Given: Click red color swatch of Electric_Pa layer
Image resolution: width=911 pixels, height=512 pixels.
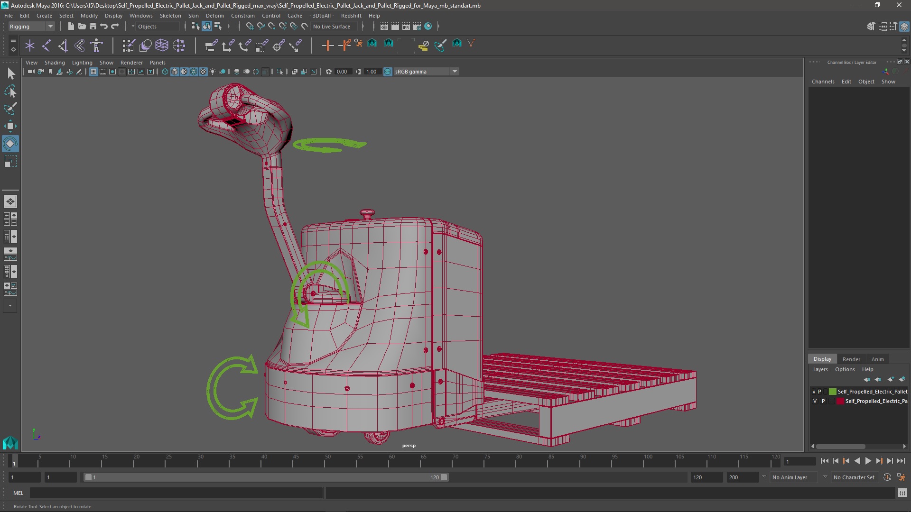Looking at the screenshot, I should click(840, 401).
